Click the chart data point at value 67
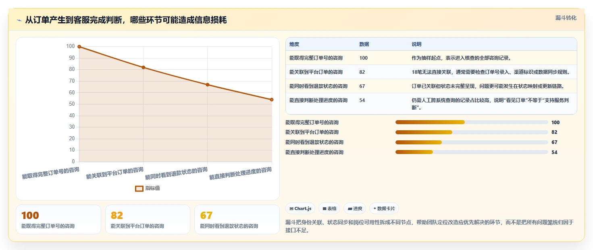The width and height of the screenshot is (593, 250). (x=208, y=85)
